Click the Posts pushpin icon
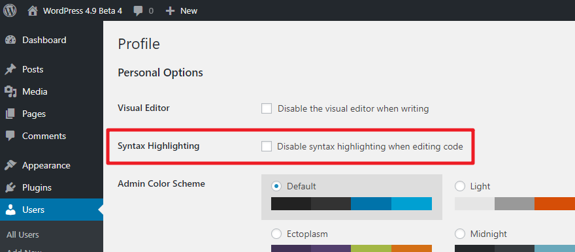 click(x=10, y=70)
